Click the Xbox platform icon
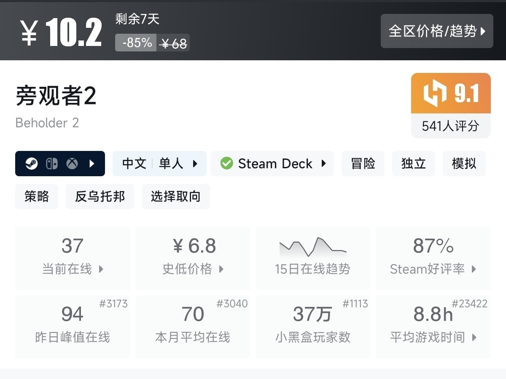Image resolution: width=506 pixels, height=379 pixels. (x=72, y=164)
